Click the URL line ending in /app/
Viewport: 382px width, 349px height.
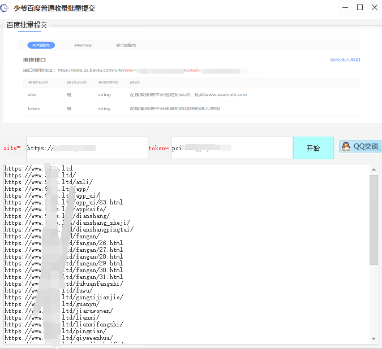pos(47,189)
